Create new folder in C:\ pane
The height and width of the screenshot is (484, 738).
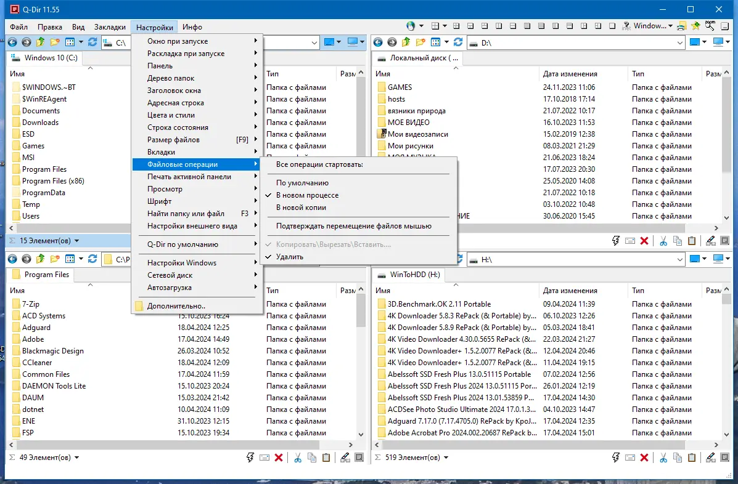pyautogui.click(x=55, y=42)
